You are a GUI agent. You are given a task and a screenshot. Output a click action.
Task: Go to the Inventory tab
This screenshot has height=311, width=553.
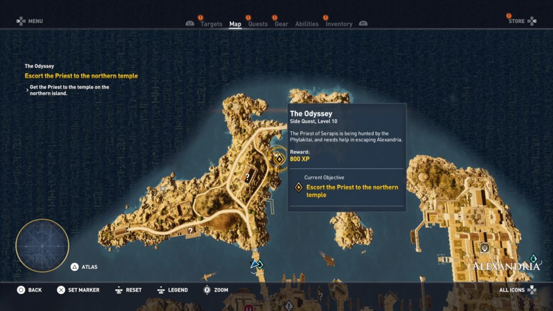pyautogui.click(x=339, y=24)
